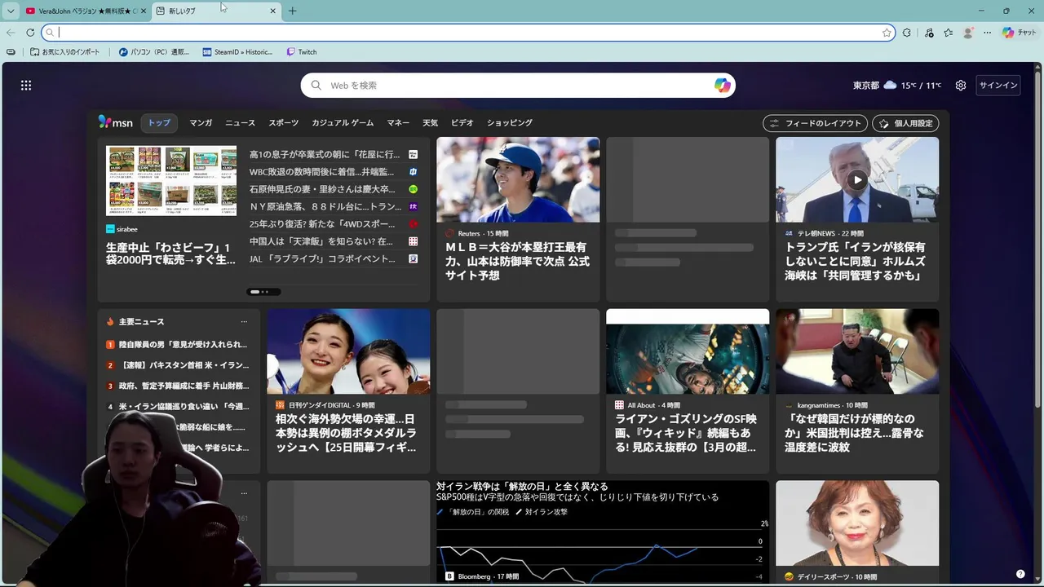The height and width of the screenshot is (587, 1044).
Task: Close the 新しいタブ tab
Action: [273, 11]
